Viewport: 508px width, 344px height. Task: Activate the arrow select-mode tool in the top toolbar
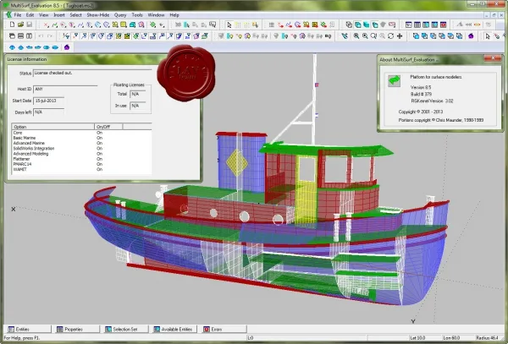(x=229, y=25)
